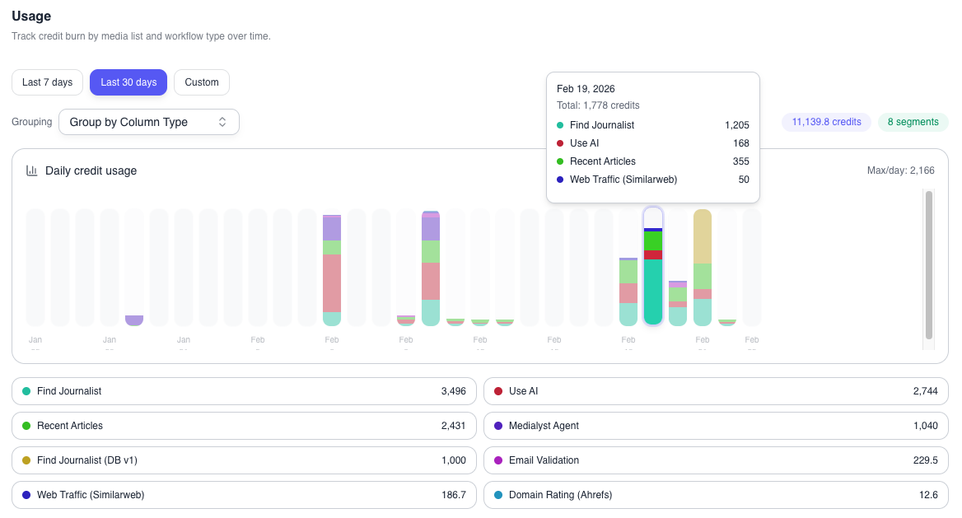The image size is (962, 518).
Task: Click the green dot next to Recent Articles legend
Action: [26, 426]
